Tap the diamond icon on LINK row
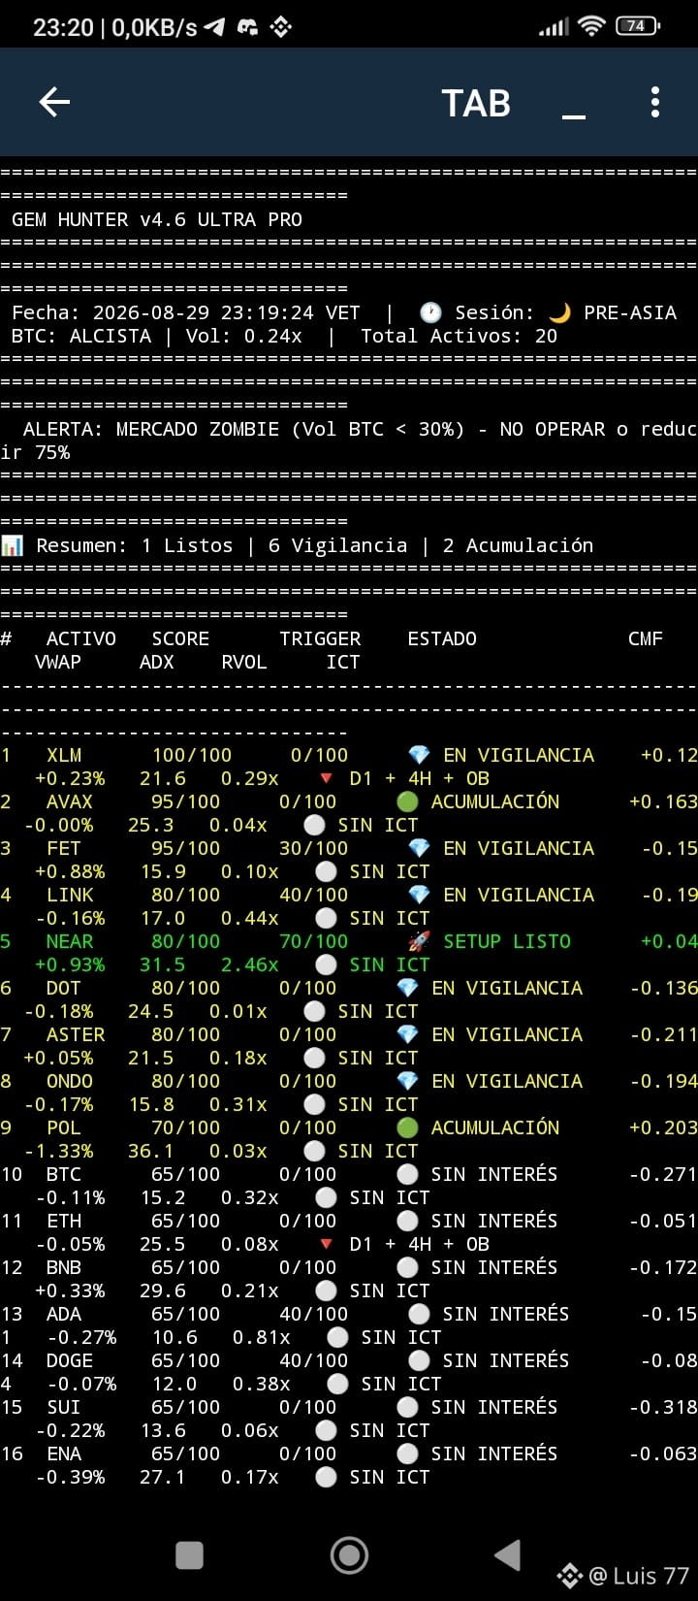 pyautogui.click(x=419, y=895)
